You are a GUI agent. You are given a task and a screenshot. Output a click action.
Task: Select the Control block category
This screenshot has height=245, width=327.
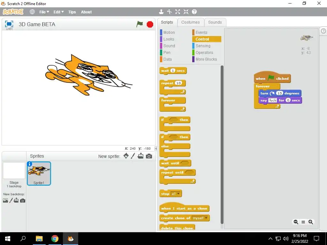[207, 39]
